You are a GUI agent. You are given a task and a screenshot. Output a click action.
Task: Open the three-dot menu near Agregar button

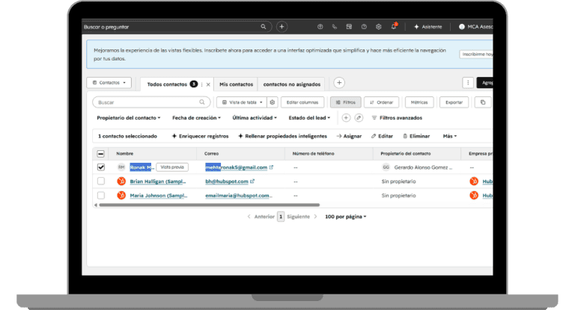[x=468, y=83]
